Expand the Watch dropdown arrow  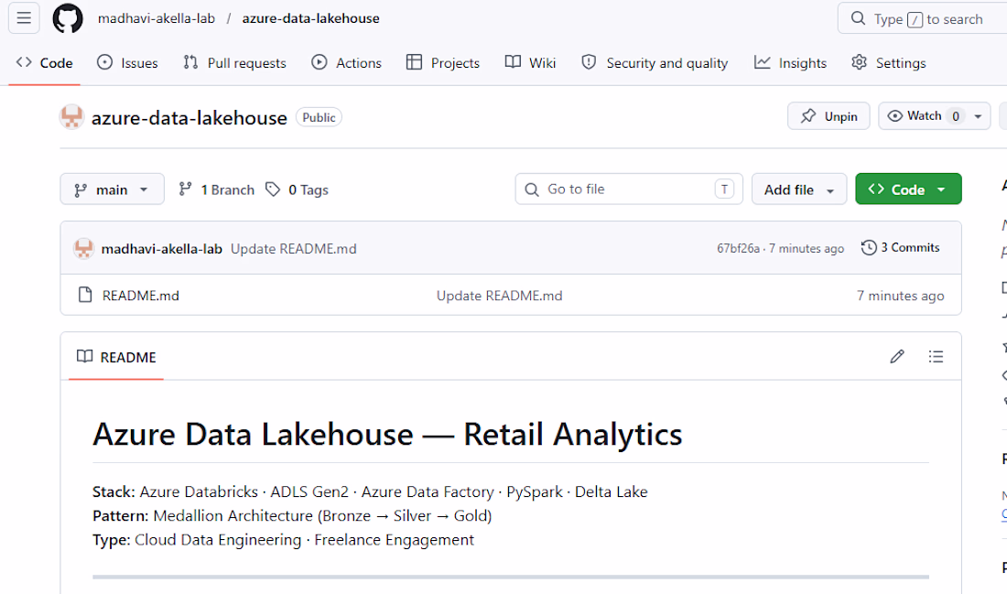[x=978, y=116]
